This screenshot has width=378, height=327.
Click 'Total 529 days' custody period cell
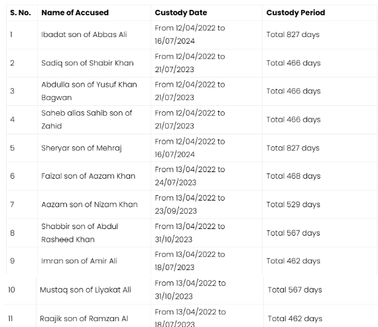pyautogui.click(x=293, y=205)
